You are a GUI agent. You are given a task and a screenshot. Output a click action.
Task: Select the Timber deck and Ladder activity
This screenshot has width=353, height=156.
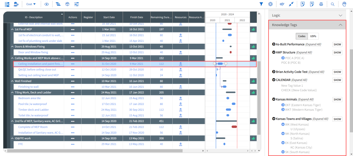34,110
